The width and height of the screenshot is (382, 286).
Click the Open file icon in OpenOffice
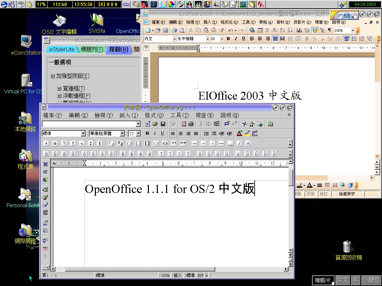[155, 124]
